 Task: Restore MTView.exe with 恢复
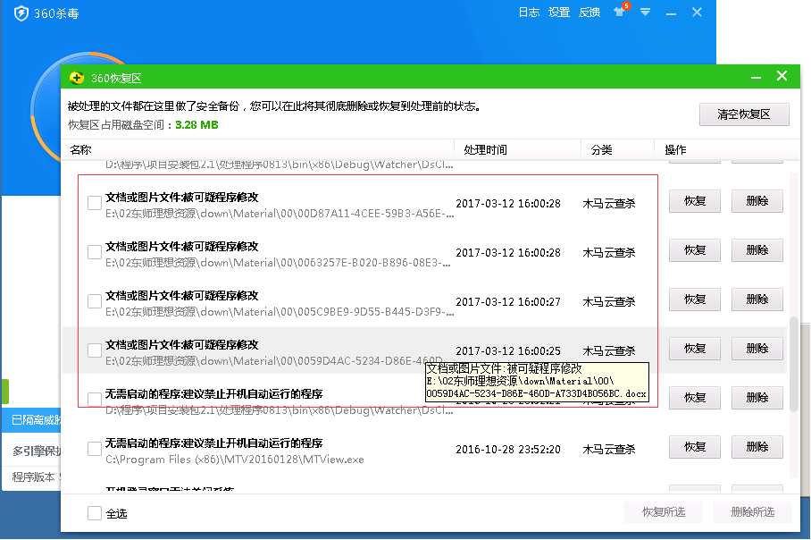pyautogui.click(x=695, y=447)
